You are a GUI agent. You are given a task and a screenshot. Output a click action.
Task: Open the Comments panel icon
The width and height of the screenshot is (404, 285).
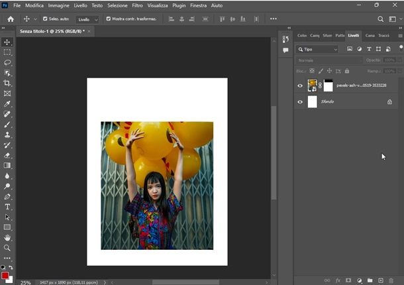[x=285, y=50]
